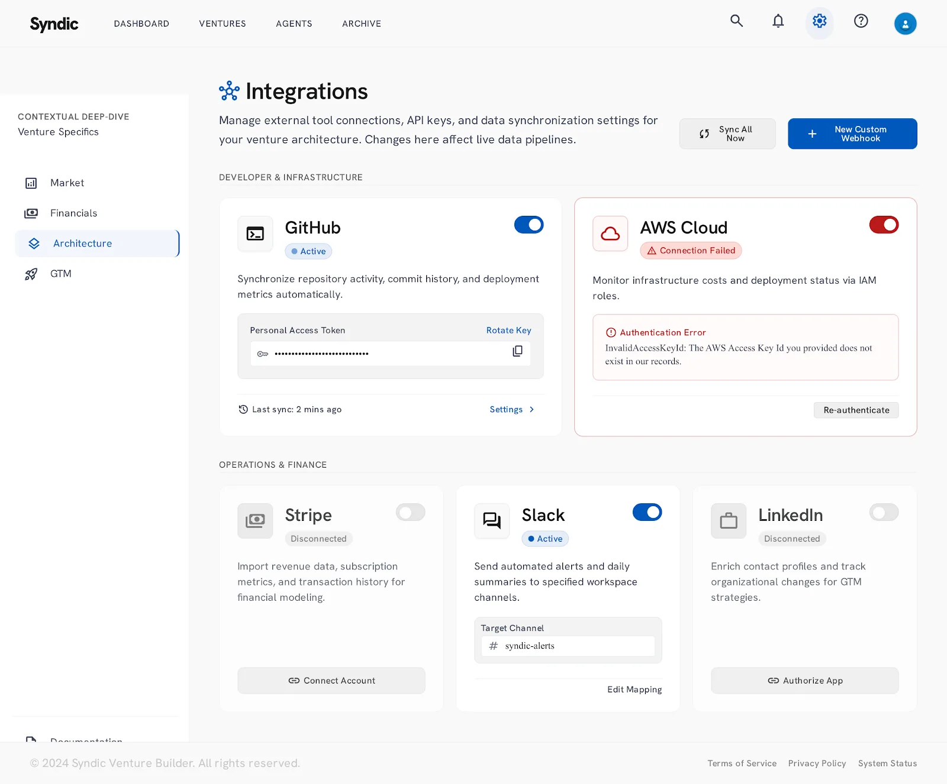The height and width of the screenshot is (784, 947).
Task: Switch off the Slack integration toggle
Action: (648, 512)
